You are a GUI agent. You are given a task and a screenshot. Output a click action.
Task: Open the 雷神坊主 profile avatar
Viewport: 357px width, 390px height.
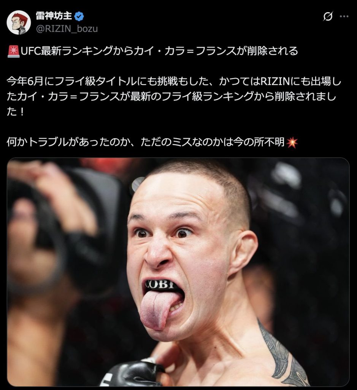(19, 22)
